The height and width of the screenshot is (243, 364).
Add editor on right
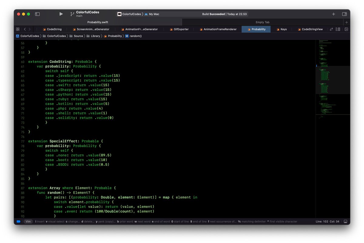pyautogui.click(x=346, y=29)
